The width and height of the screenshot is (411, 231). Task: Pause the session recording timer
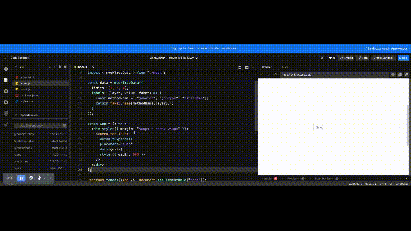(x=21, y=178)
